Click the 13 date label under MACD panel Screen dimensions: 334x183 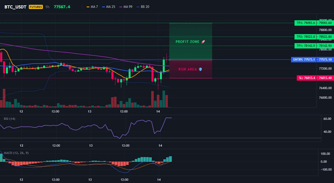[x=90, y=180]
